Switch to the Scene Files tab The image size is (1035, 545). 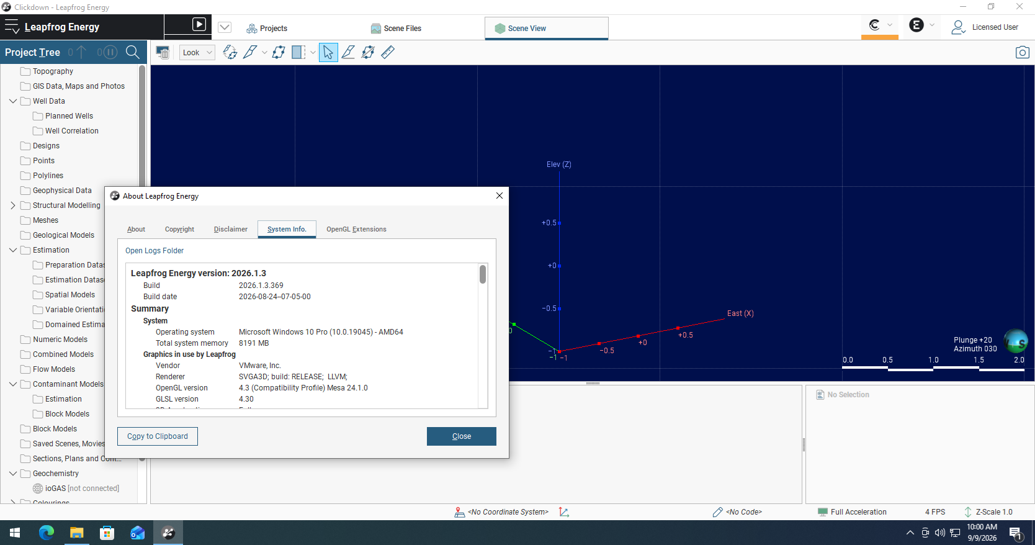tap(396, 28)
